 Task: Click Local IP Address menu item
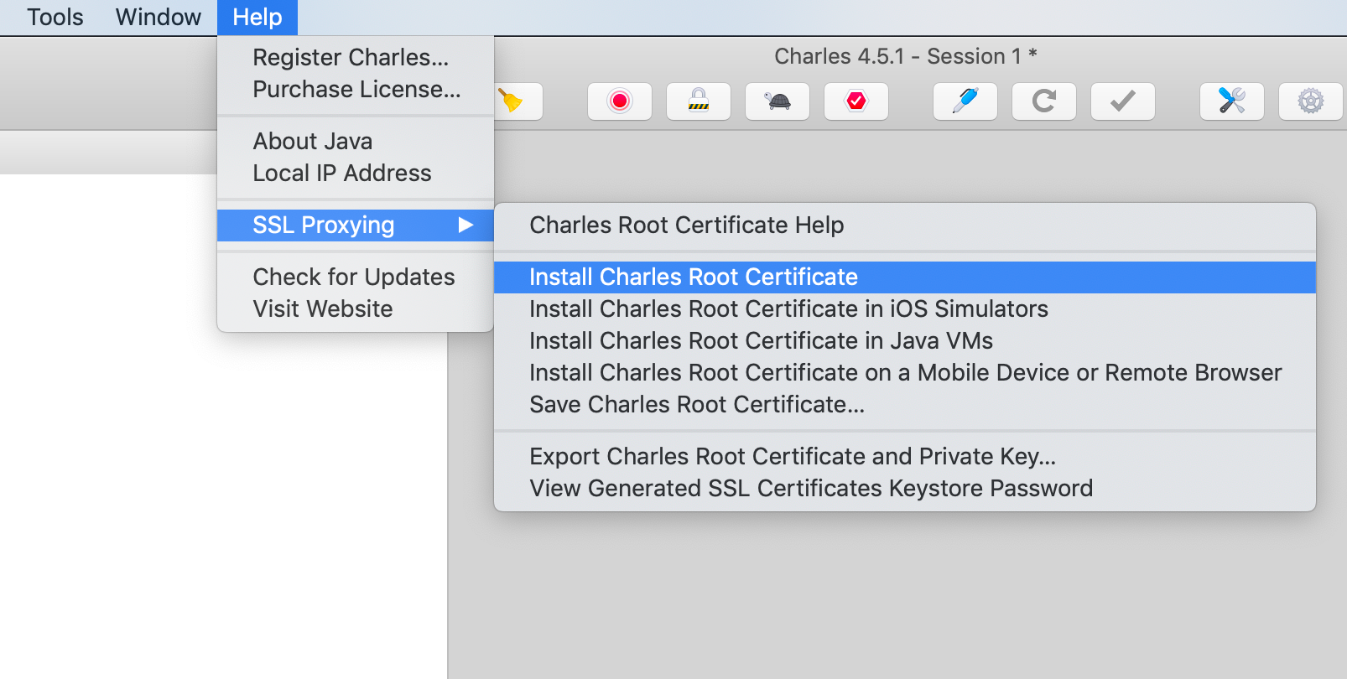[356, 173]
